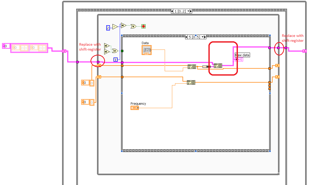Click pink input tunnel on inner case structure
The width and height of the screenshot is (324, 185).
[122, 62]
